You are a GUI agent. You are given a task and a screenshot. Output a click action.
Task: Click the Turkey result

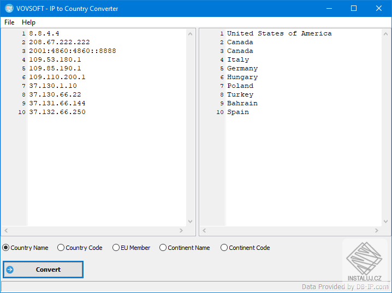click(240, 95)
